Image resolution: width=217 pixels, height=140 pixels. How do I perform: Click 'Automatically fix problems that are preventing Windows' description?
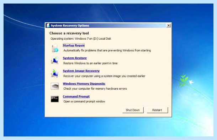point(107,50)
